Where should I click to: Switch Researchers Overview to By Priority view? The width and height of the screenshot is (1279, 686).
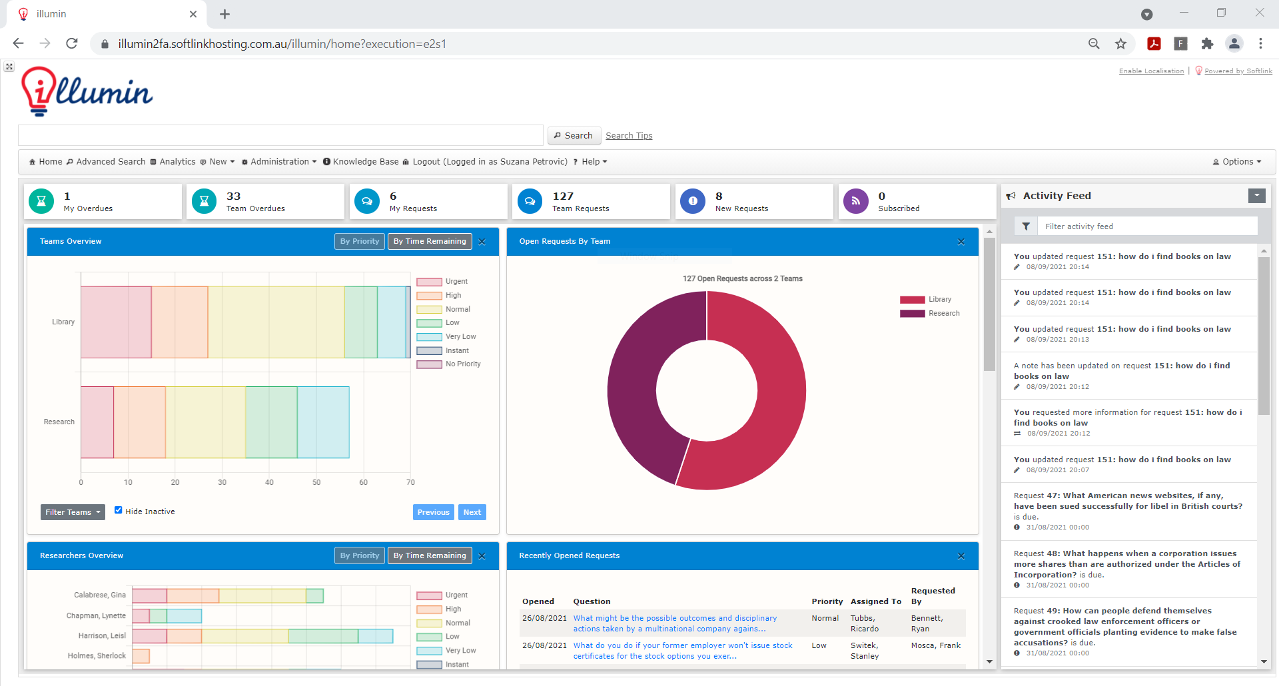[359, 555]
